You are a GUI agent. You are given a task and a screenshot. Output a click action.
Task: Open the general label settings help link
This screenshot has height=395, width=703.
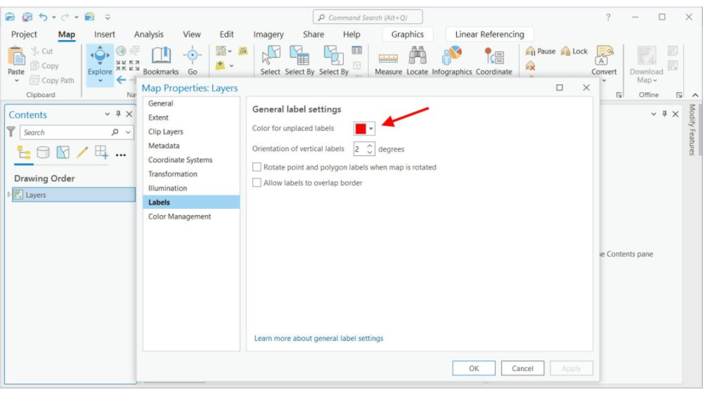[318, 338]
